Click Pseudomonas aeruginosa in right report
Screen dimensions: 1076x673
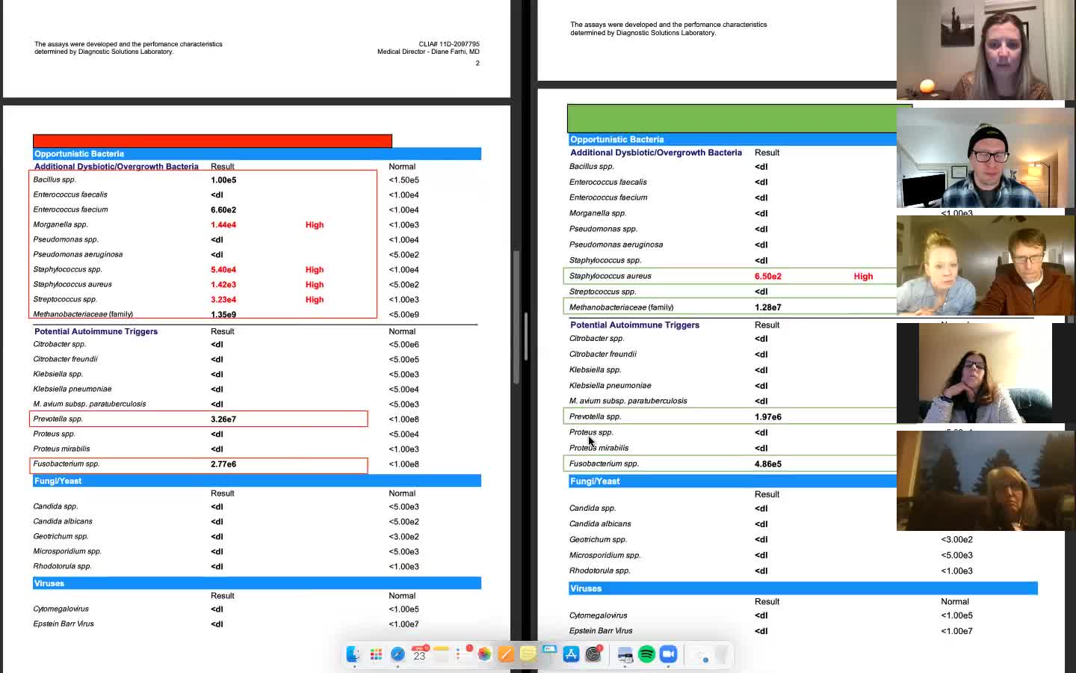616,245
